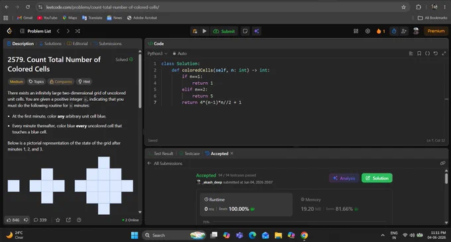Copy submission link icon
The height and width of the screenshot is (242, 451).
pos(442,163)
